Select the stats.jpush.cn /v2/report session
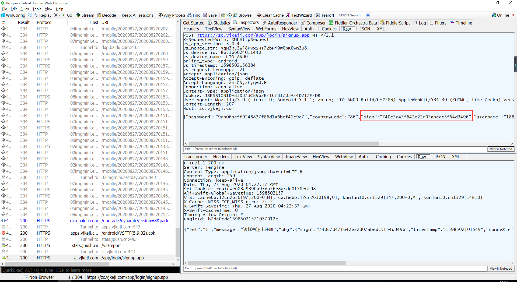 pos(88,245)
